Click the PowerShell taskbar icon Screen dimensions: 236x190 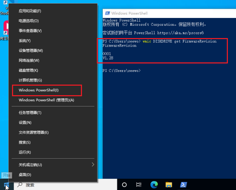point(183,185)
